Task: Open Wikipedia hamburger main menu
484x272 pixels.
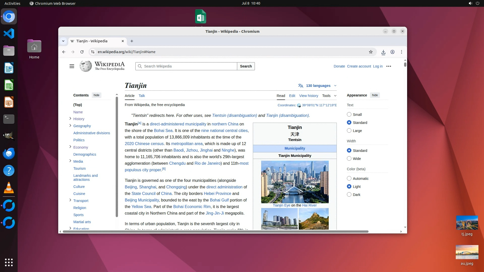Action: pyautogui.click(x=72, y=66)
